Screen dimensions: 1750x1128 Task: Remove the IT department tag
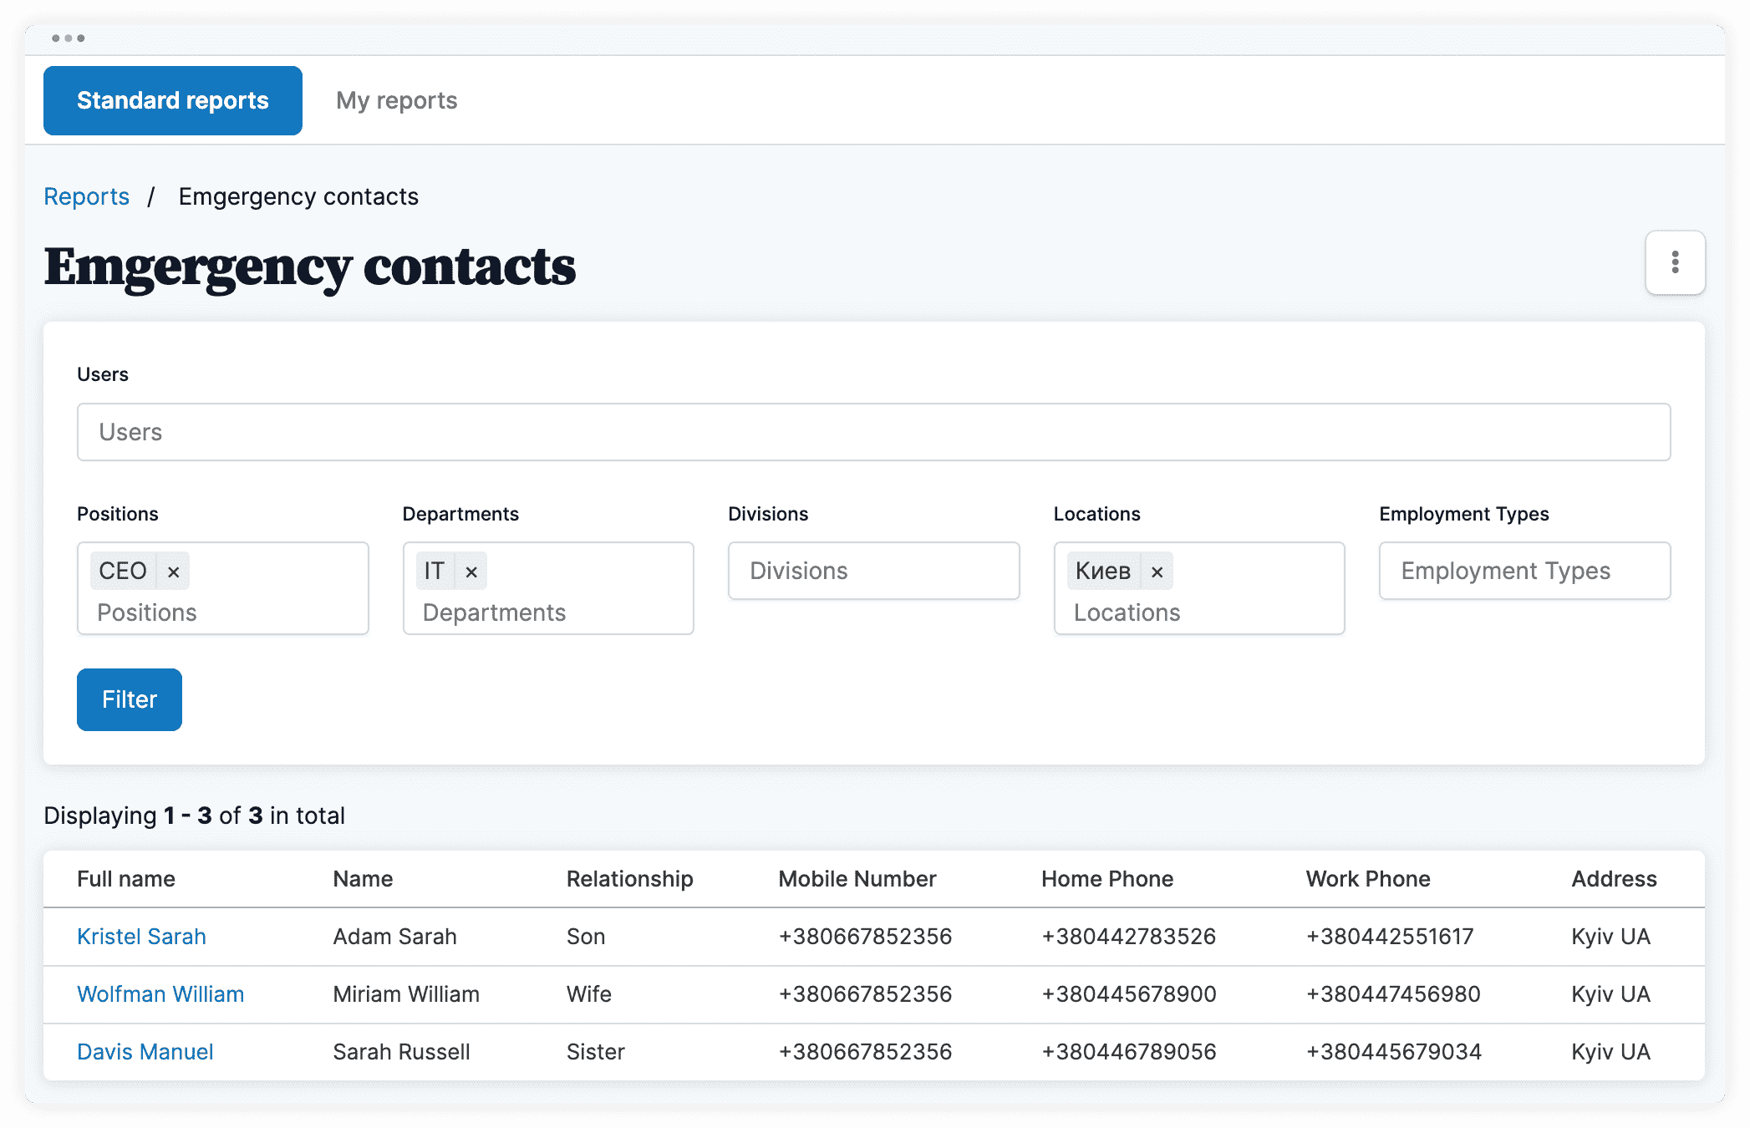[471, 572]
